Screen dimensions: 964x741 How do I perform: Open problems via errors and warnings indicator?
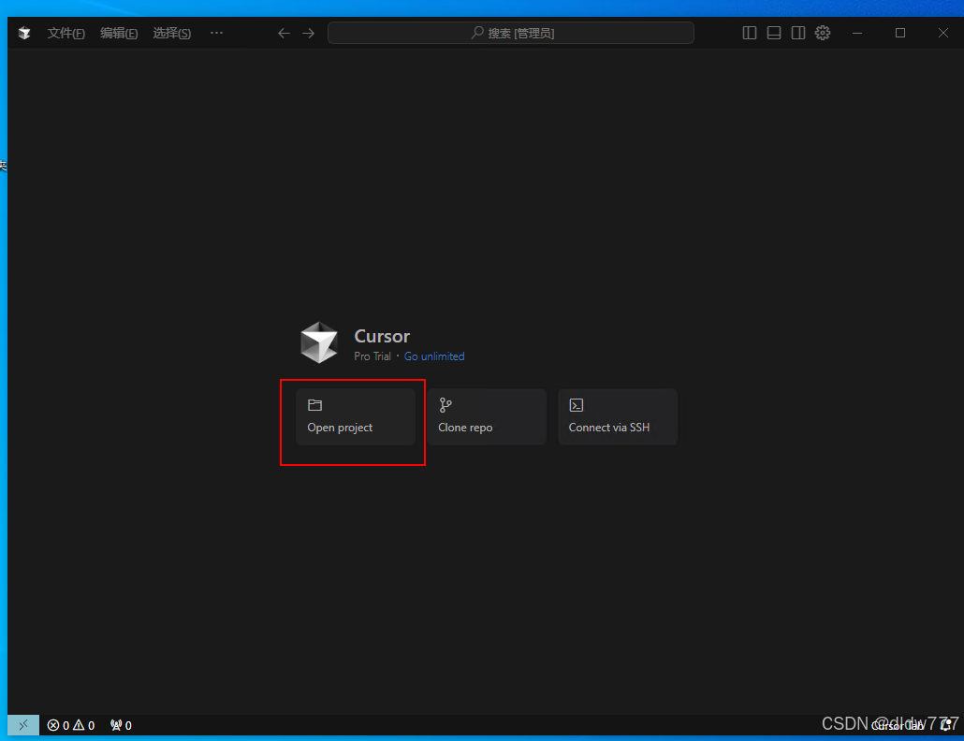71,726
